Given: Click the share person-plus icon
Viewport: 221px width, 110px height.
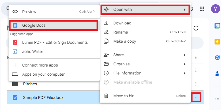Looking at the screenshot, I should [106, 55].
